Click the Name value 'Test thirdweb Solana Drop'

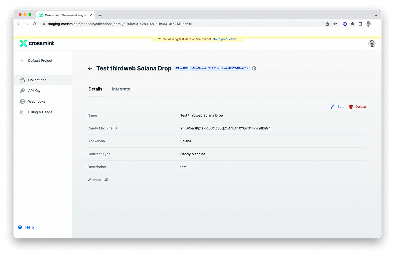coord(202,115)
